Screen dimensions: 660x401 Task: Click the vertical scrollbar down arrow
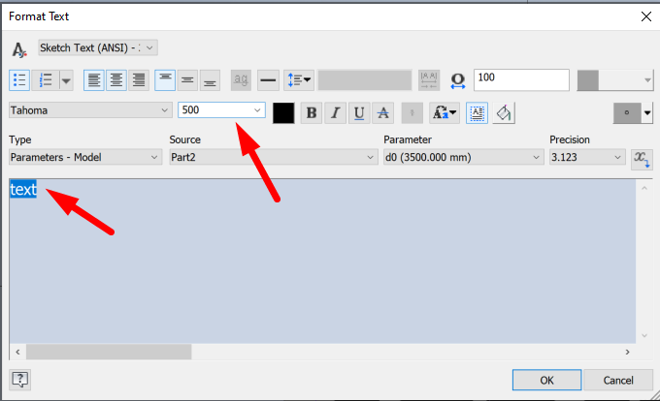(x=644, y=335)
